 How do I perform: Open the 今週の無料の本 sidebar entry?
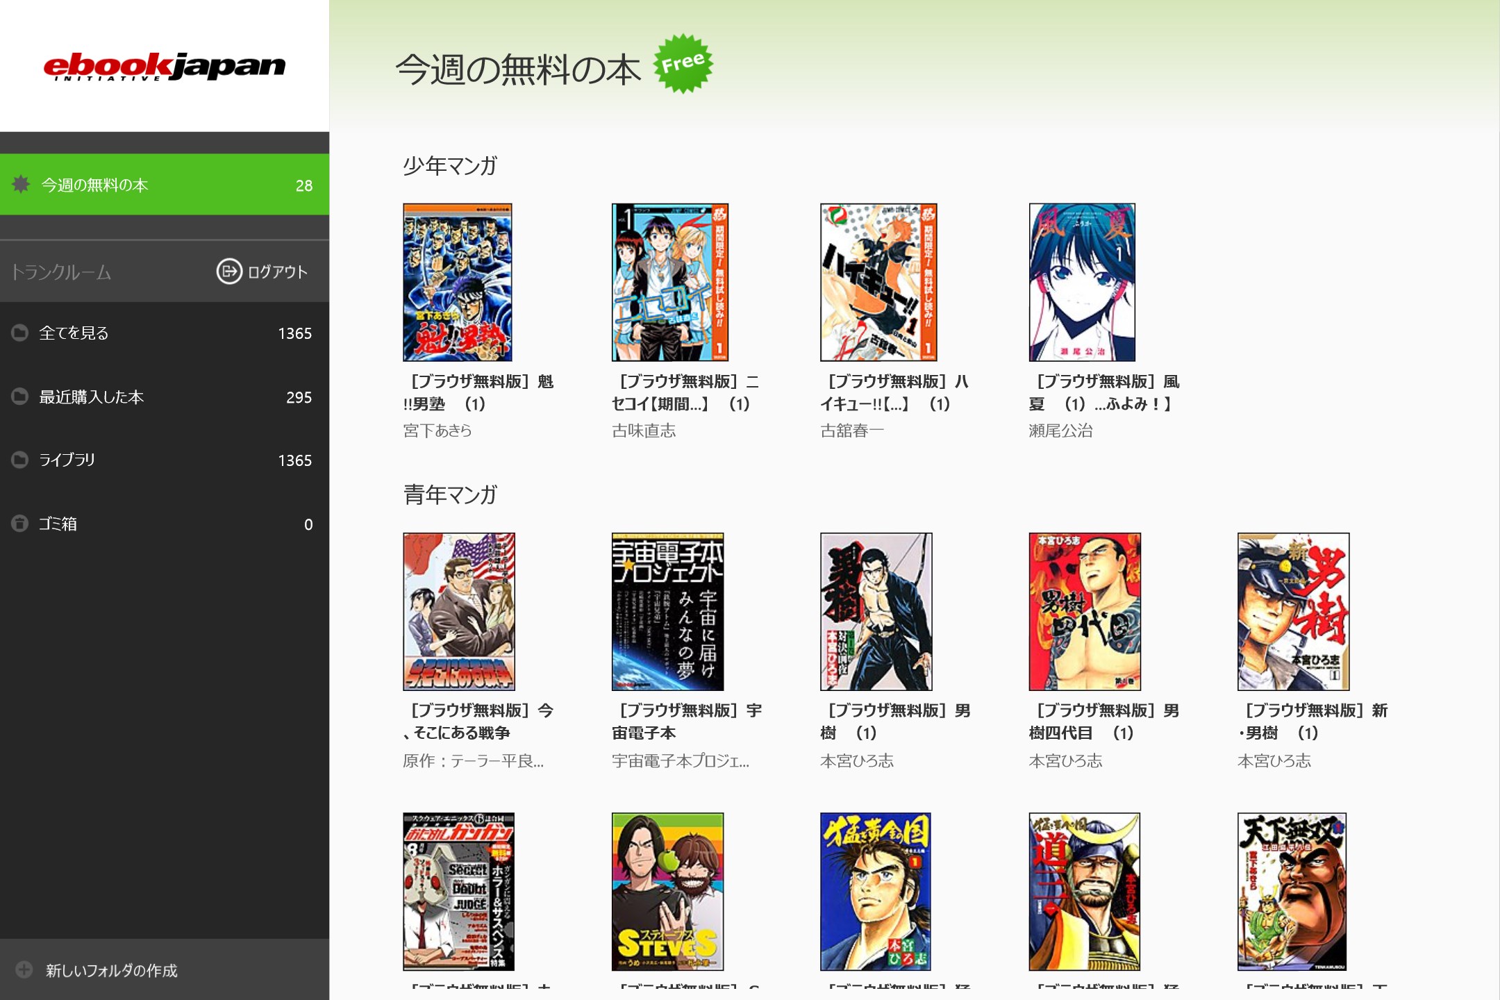coord(165,185)
